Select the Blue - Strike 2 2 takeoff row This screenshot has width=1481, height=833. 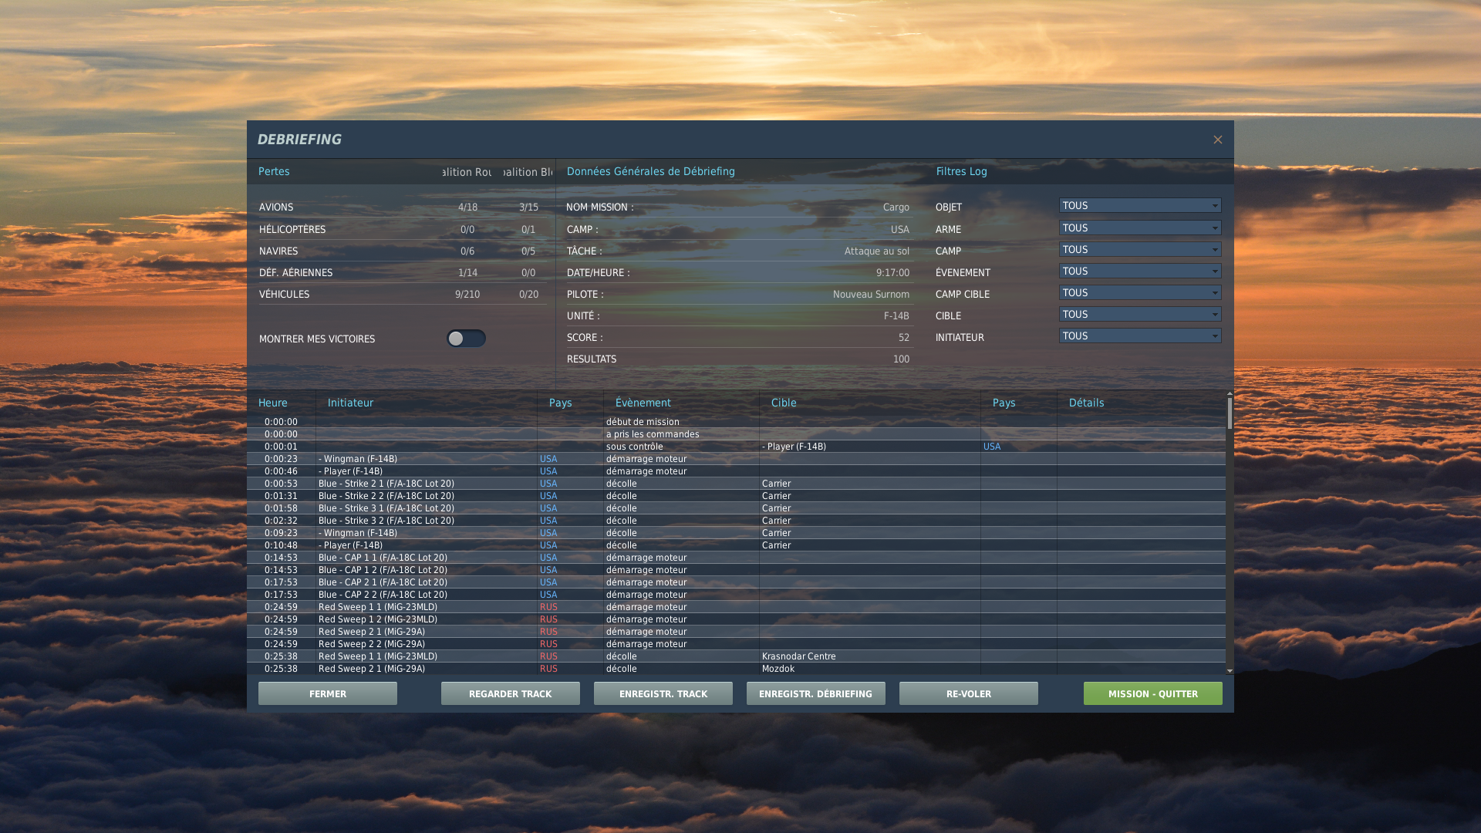(x=736, y=496)
